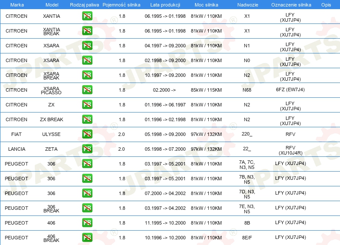Click the fuel icon in the Peugeot 406 8B row

[x=87, y=222]
